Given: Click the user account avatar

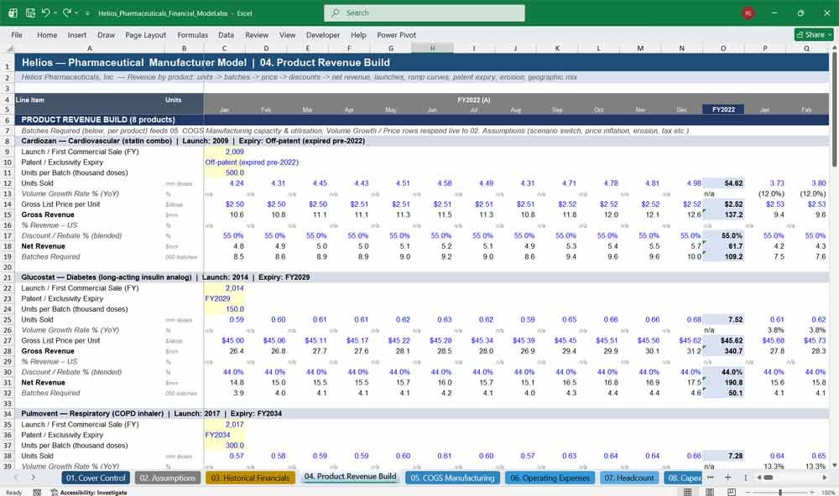Looking at the screenshot, I should tap(748, 13).
